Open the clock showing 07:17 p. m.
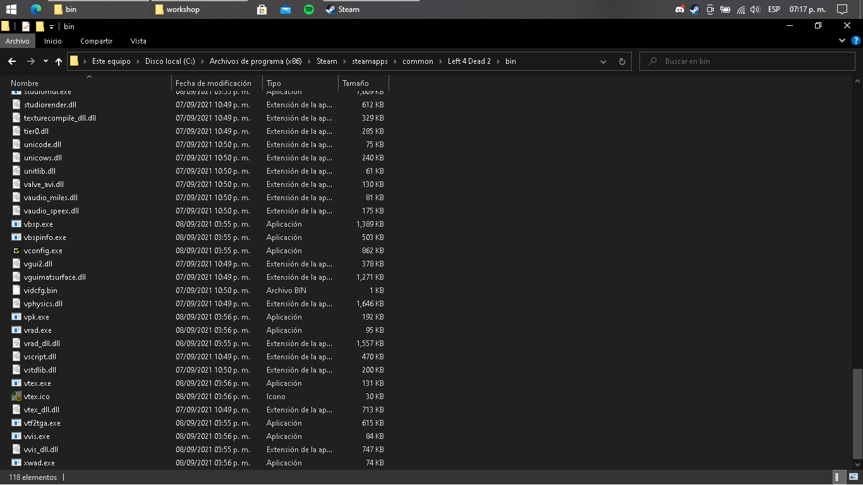This screenshot has width=863, height=485. point(807,9)
